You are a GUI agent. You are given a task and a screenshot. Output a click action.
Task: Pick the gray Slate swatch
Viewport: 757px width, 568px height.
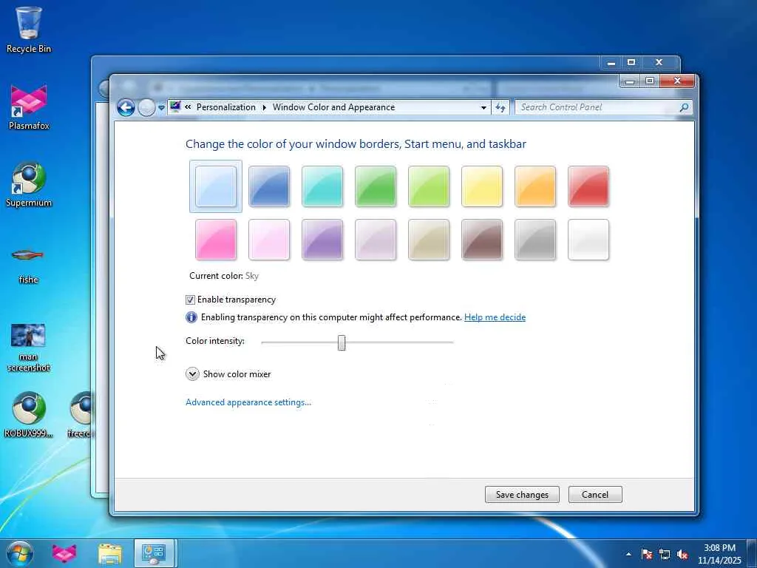pyautogui.click(x=535, y=240)
